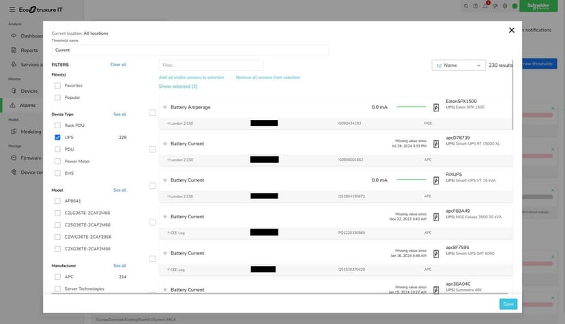Click the Threshold name input field
The image size is (565, 324).
[190, 50]
